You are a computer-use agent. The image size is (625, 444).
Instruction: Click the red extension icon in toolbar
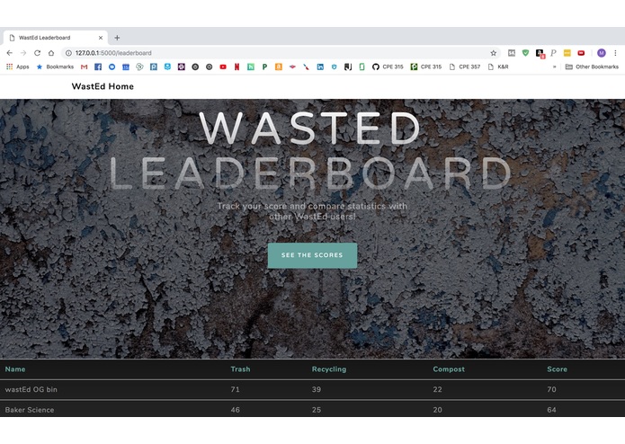coord(581,53)
